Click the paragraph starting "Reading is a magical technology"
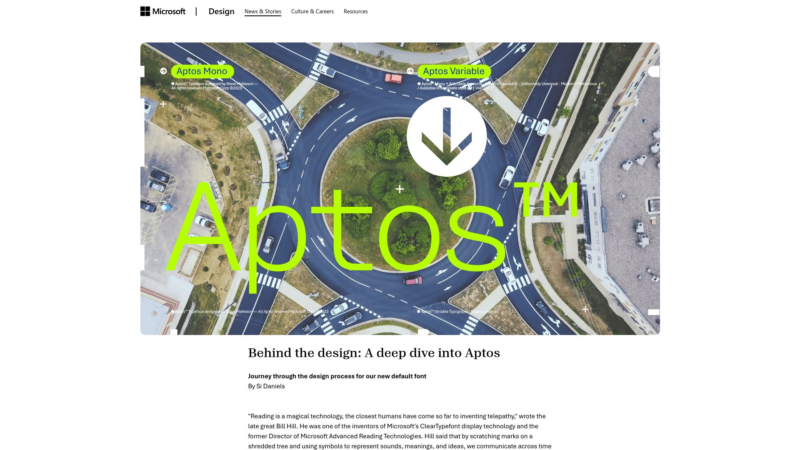 pyautogui.click(x=400, y=431)
